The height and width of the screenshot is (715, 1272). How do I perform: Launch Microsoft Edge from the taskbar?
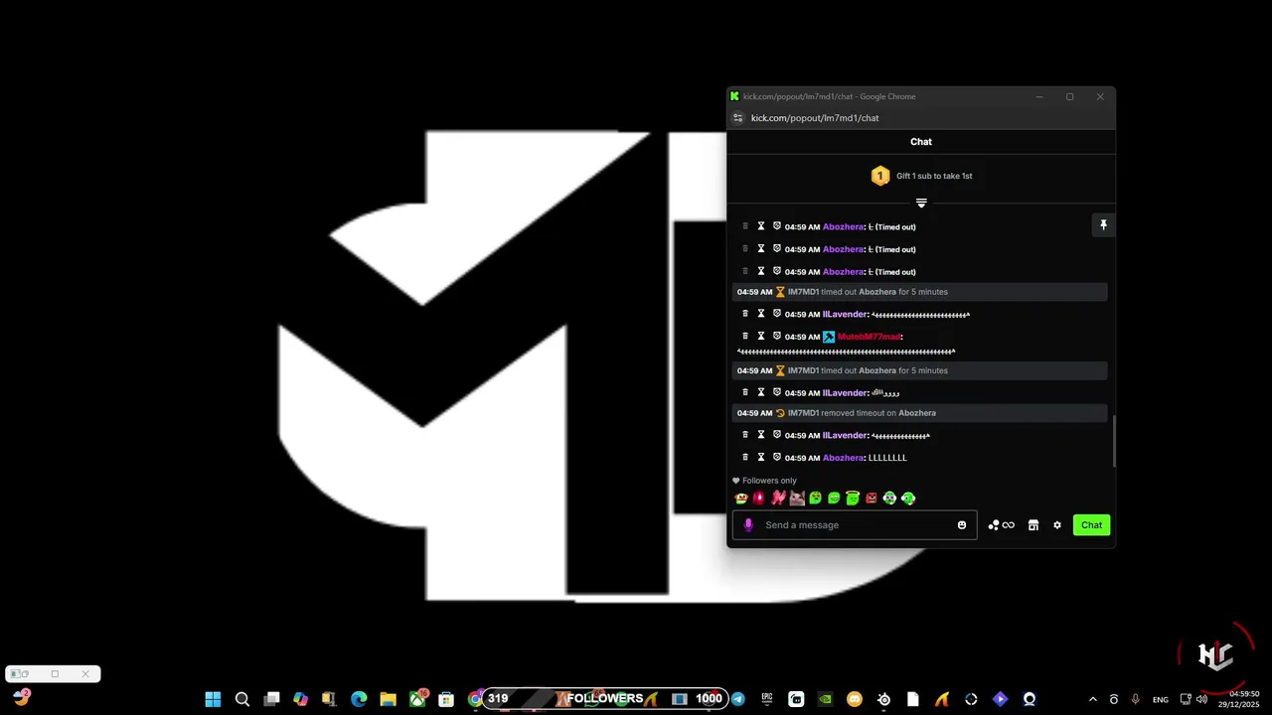click(x=359, y=699)
